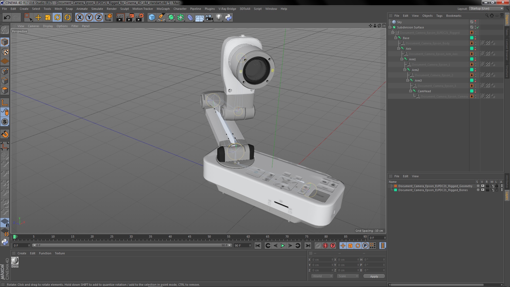Screen dimensions: 510x287
Task: Open the Python script icon in toolbar
Action: (228, 18)
